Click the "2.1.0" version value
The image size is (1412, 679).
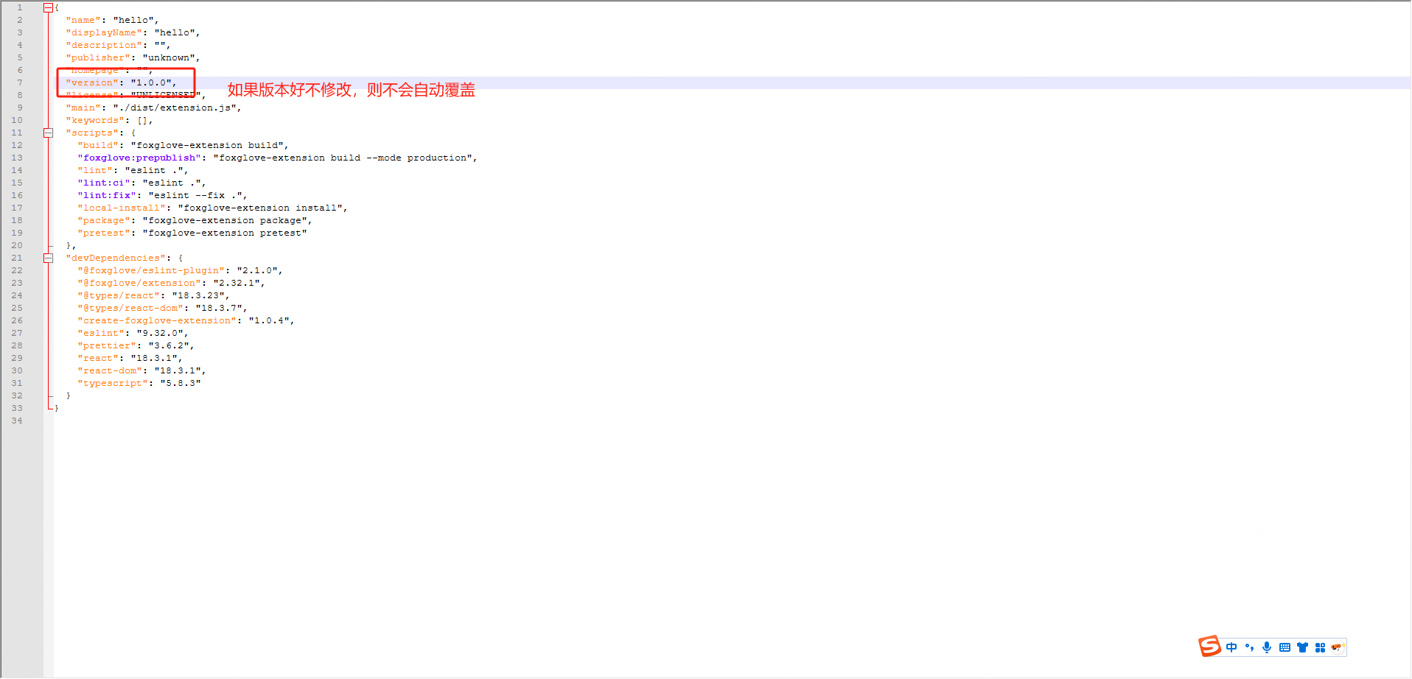click(257, 270)
